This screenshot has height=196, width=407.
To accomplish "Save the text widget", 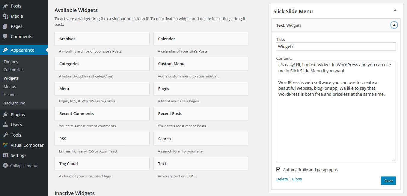I will 388,181.
